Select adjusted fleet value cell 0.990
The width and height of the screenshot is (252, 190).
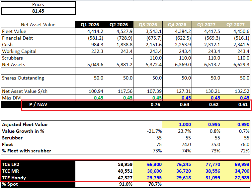point(236,124)
